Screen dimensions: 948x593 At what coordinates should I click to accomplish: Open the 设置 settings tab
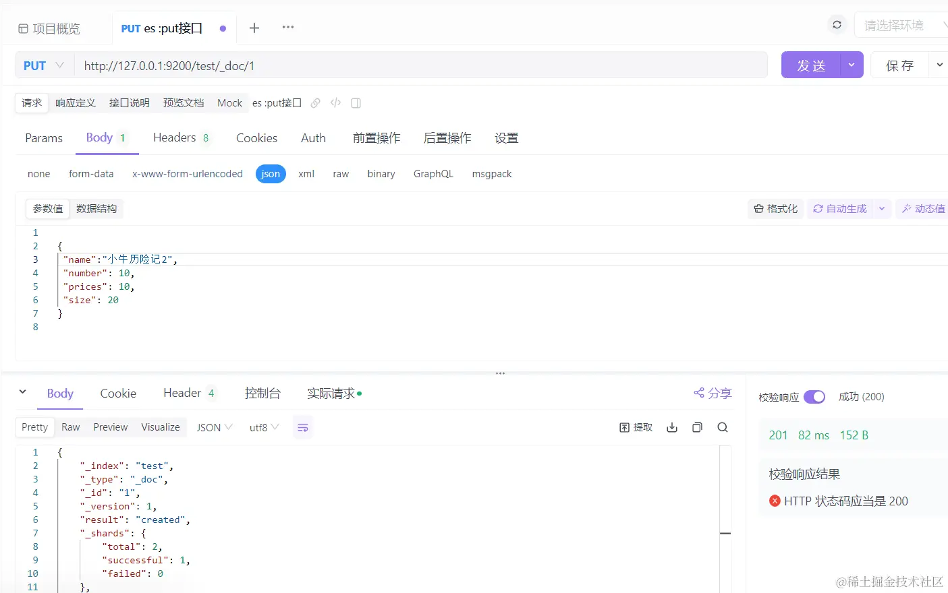click(x=507, y=138)
